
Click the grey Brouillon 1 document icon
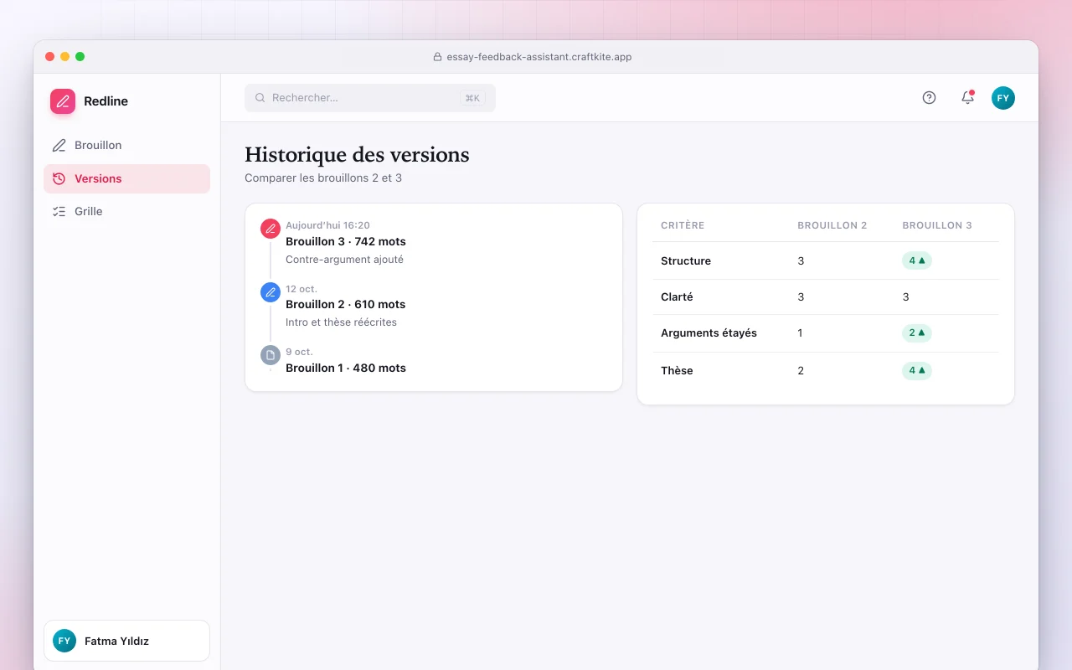(271, 355)
